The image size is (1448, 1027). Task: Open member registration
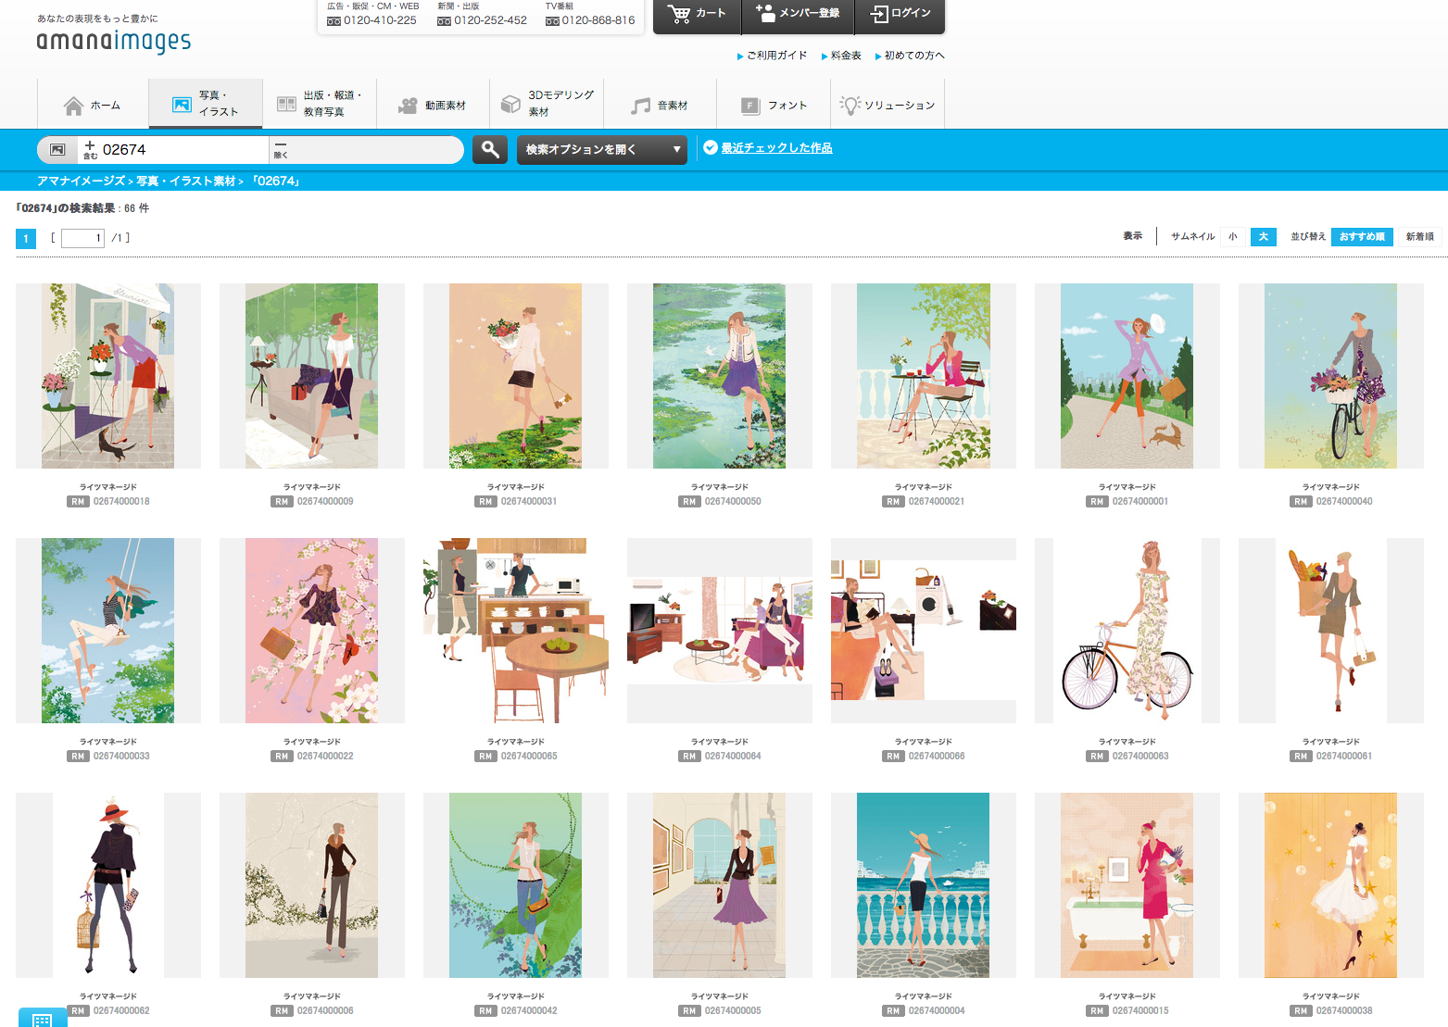tap(798, 13)
